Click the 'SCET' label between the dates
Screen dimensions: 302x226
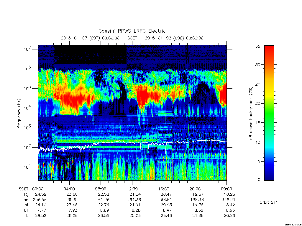[132, 38]
